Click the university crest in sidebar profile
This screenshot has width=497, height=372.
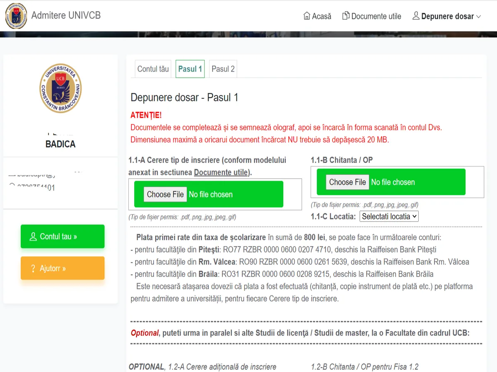point(60,88)
